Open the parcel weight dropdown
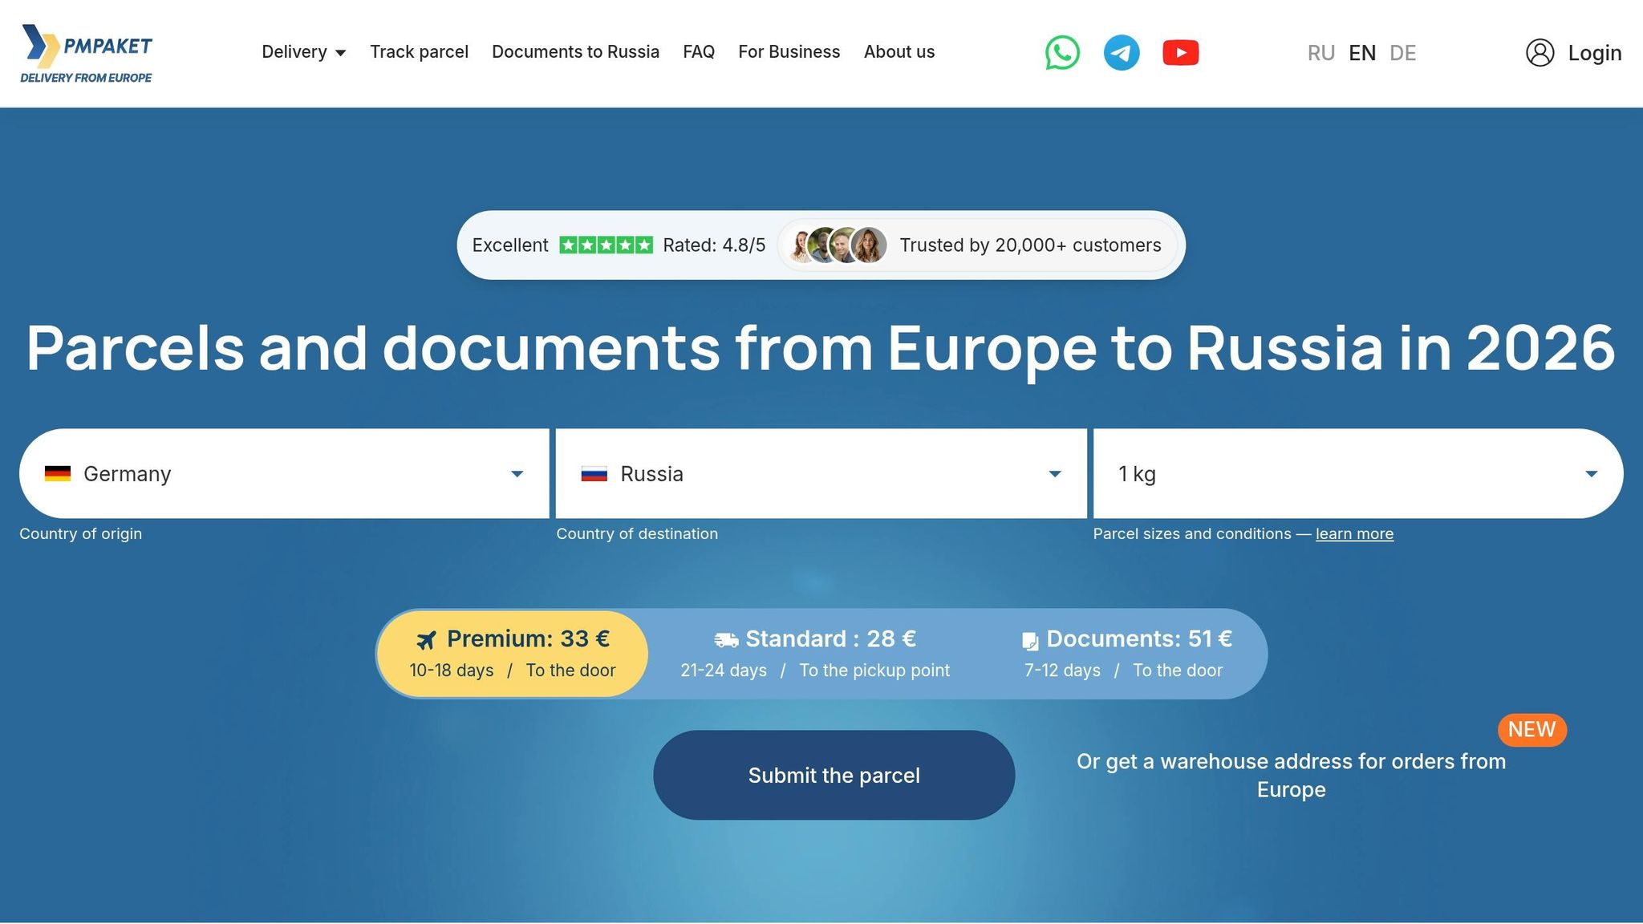The width and height of the screenshot is (1643, 924). tap(1358, 473)
